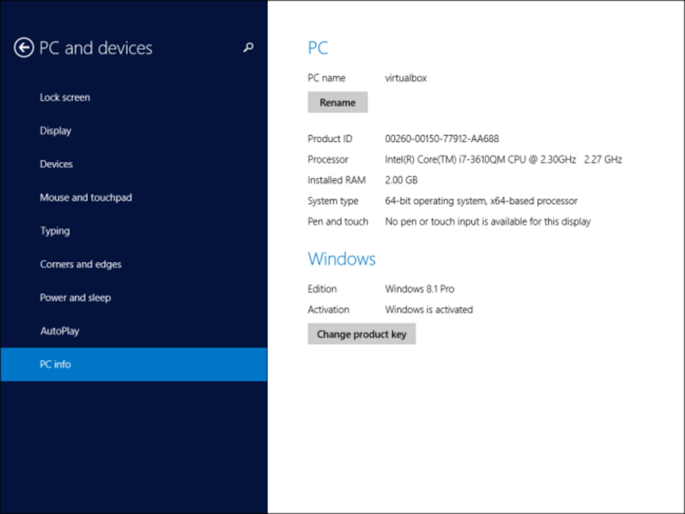Click the Windows 8.1 Pro edition text

point(419,289)
